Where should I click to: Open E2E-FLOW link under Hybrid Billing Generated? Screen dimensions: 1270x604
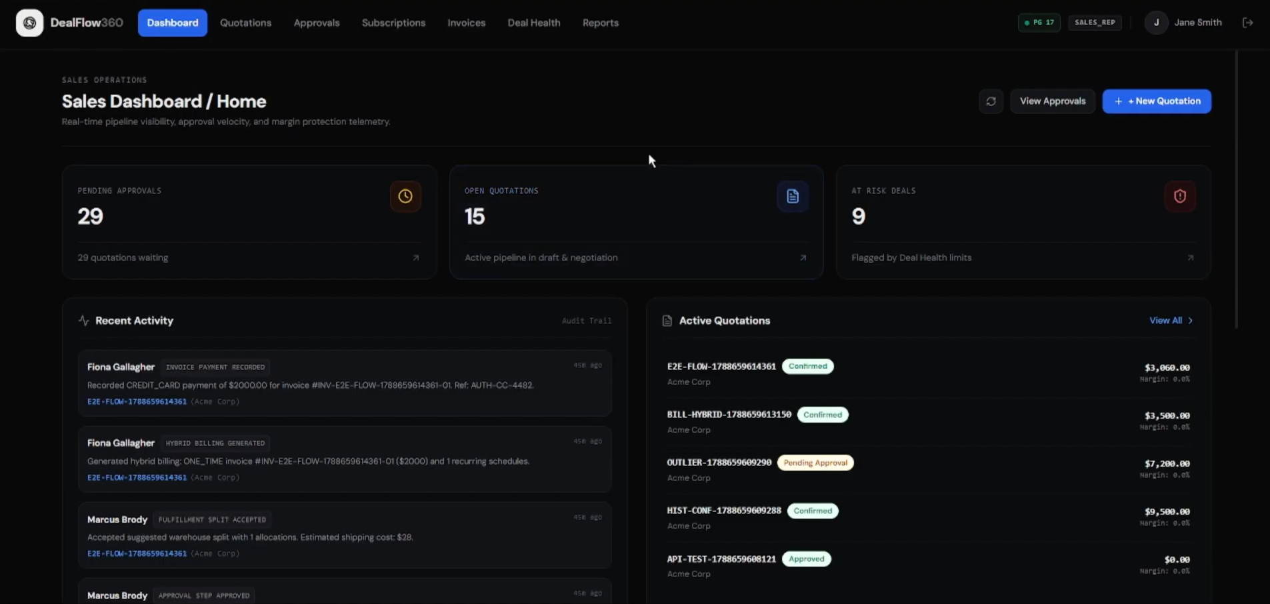[x=137, y=477]
